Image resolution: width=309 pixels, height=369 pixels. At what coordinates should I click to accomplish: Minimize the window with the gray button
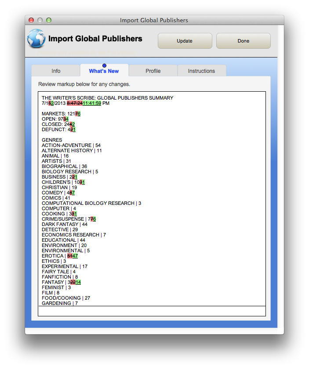click(x=40, y=20)
